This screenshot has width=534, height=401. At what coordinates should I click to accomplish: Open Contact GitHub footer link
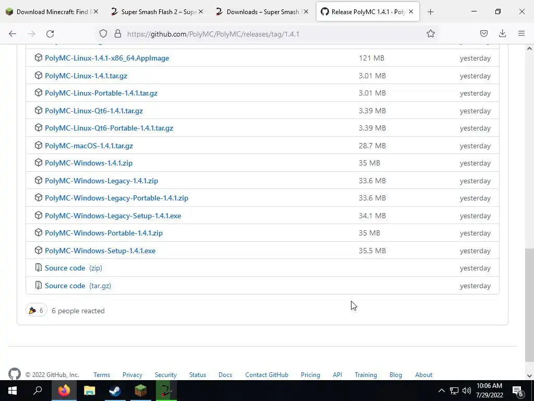click(x=266, y=375)
